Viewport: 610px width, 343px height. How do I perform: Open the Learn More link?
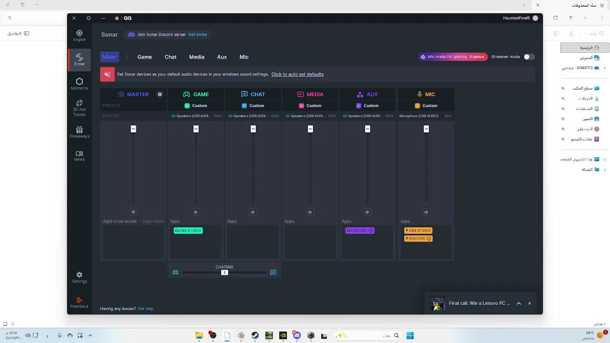153,221
